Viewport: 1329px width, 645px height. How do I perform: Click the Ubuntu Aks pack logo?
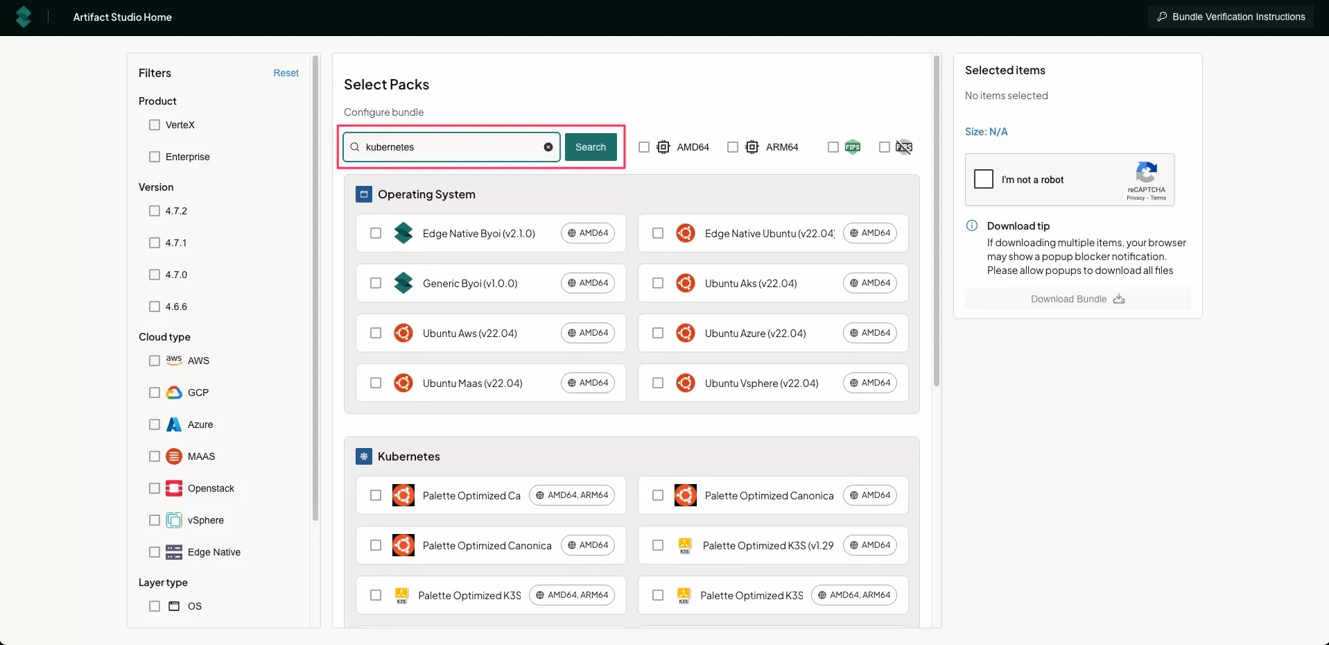tap(686, 283)
